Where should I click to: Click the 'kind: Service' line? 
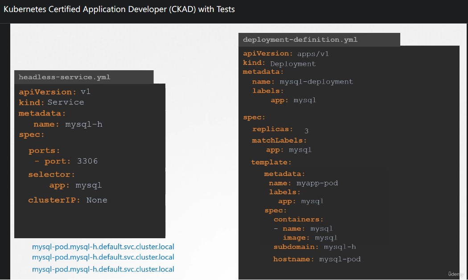(51, 102)
